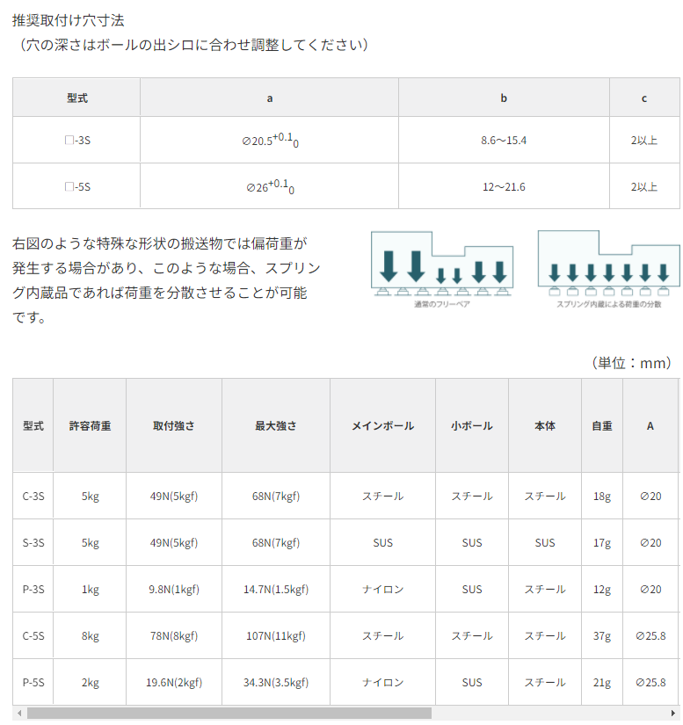Click the 12～21.6 value in column b

click(504, 186)
